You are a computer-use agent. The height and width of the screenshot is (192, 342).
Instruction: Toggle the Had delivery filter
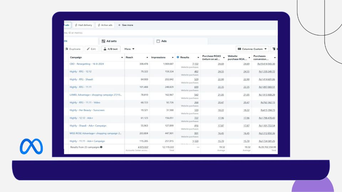83,25
